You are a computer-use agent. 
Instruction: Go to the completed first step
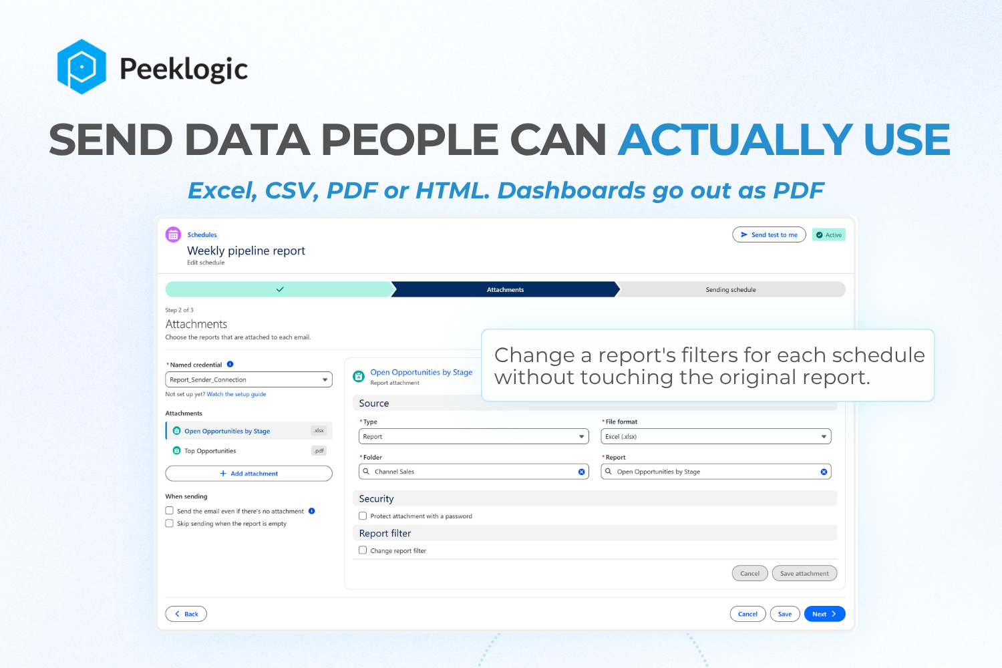pyautogui.click(x=280, y=289)
